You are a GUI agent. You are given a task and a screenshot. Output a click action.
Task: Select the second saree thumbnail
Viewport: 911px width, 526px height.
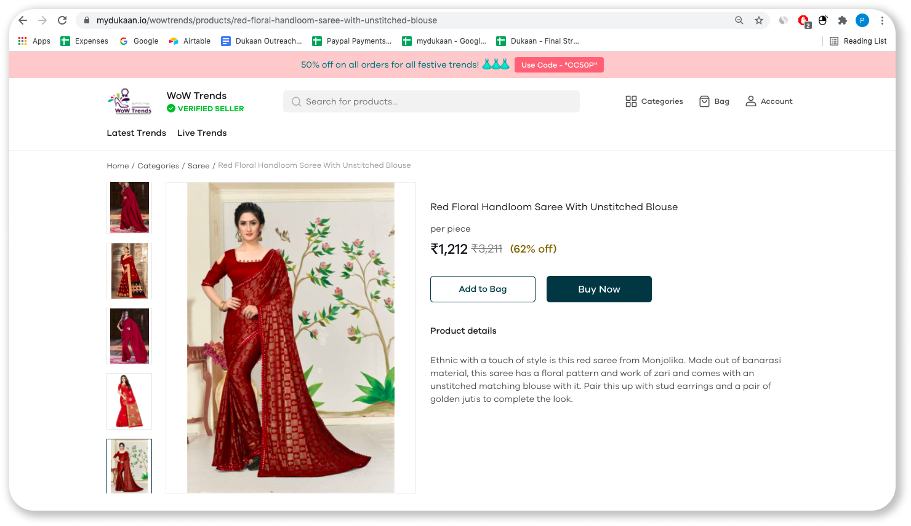(129, 270)
